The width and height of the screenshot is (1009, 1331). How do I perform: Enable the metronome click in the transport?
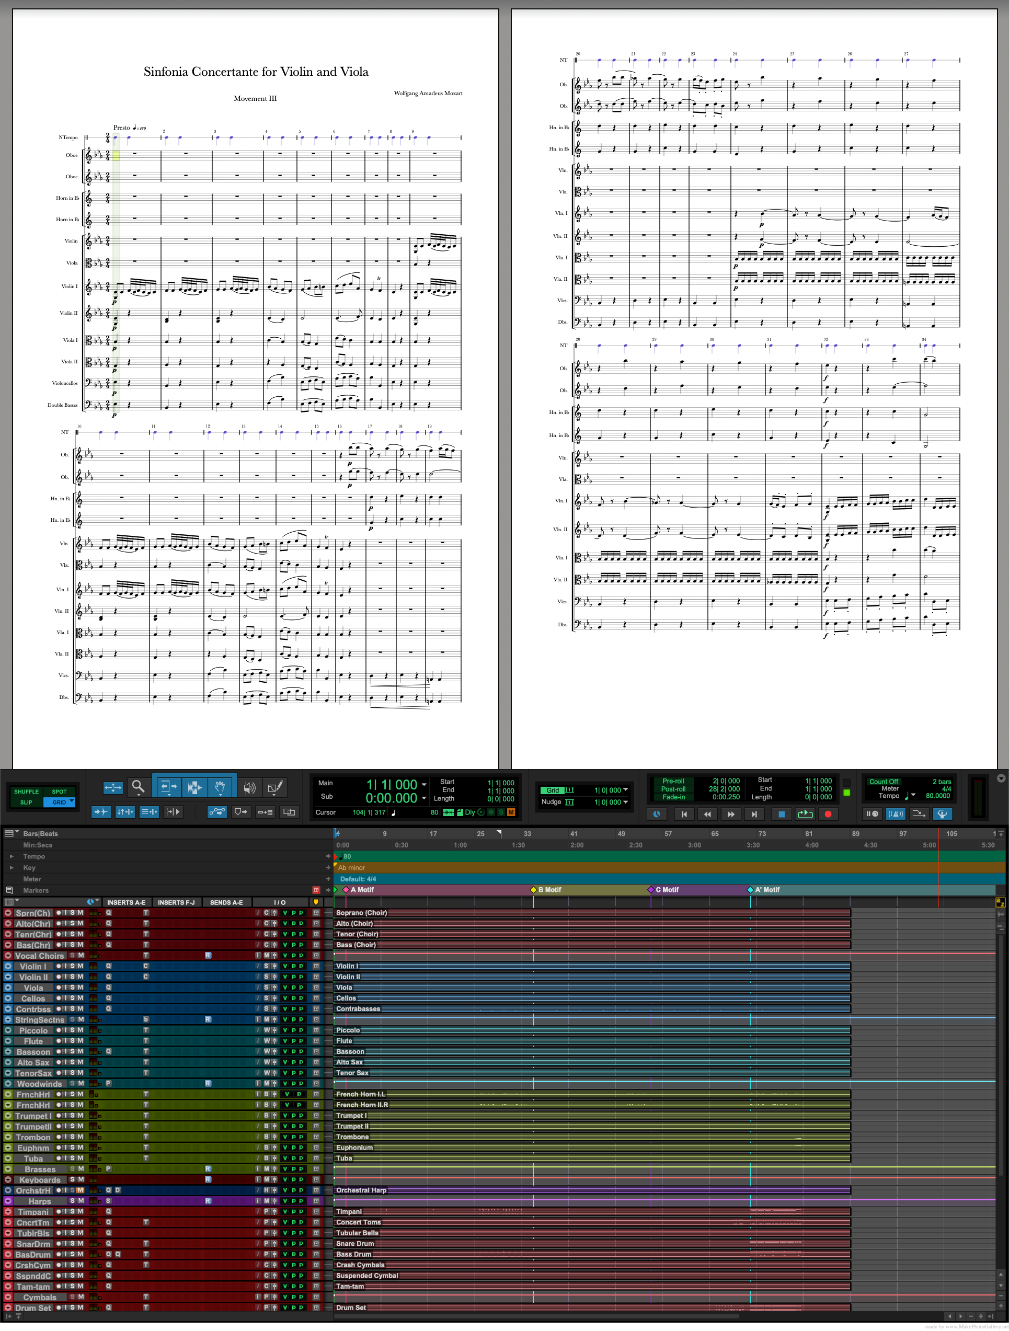click(897, 813)
